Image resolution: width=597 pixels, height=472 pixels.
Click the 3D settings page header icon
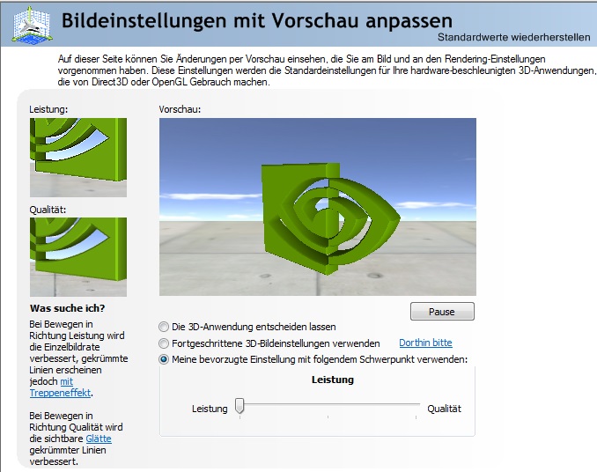tap(32, 26)
